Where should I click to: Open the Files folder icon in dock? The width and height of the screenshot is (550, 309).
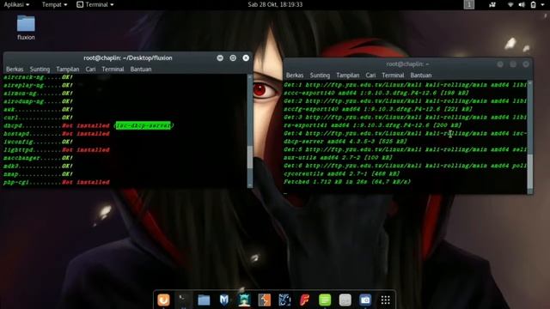pos(204,300)
